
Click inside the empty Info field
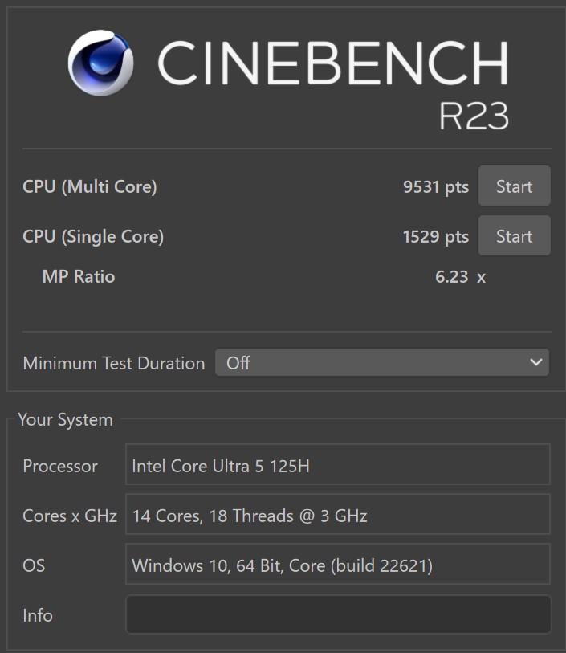click(x=338, y=614)
